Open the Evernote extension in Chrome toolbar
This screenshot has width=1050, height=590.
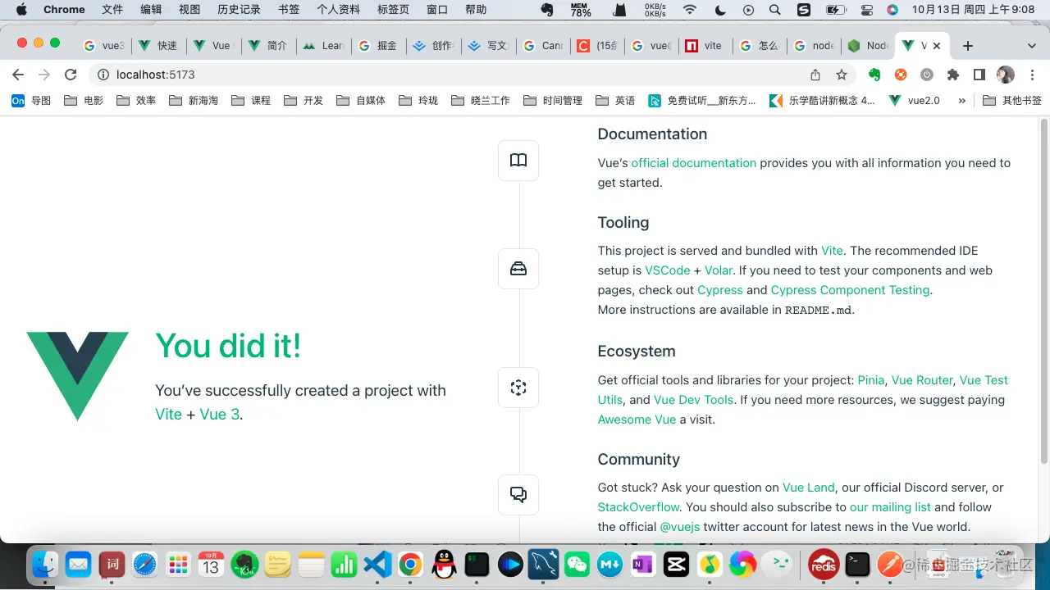(x=874, y=75)
